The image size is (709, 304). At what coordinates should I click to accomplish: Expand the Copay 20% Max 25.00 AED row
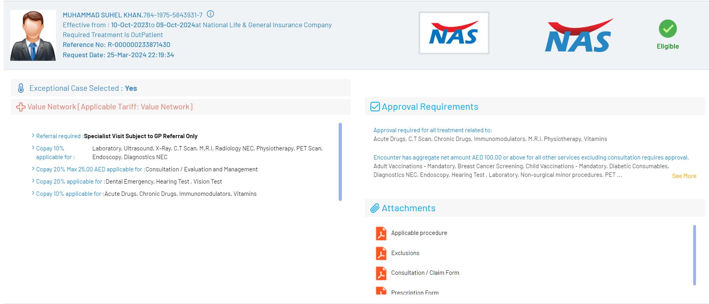coord(33,169)
